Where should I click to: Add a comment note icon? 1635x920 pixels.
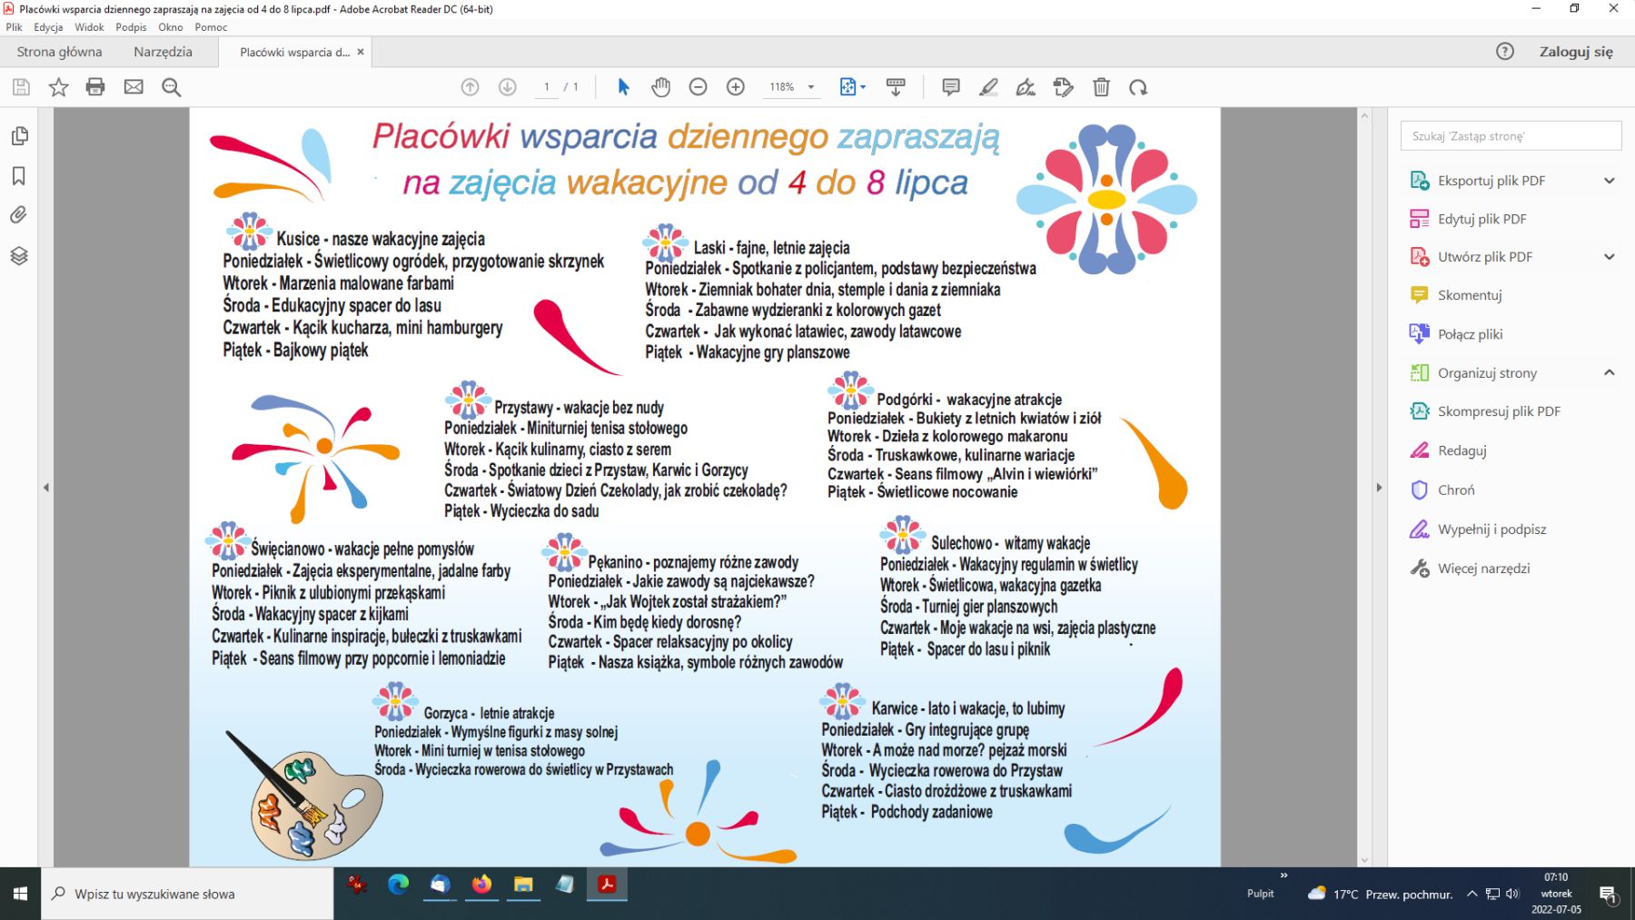[x=951, y=87]
